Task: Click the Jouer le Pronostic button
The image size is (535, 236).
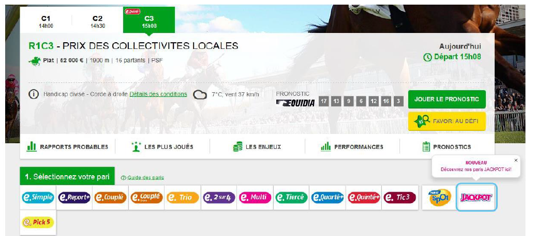Action: tap(447, 99)
